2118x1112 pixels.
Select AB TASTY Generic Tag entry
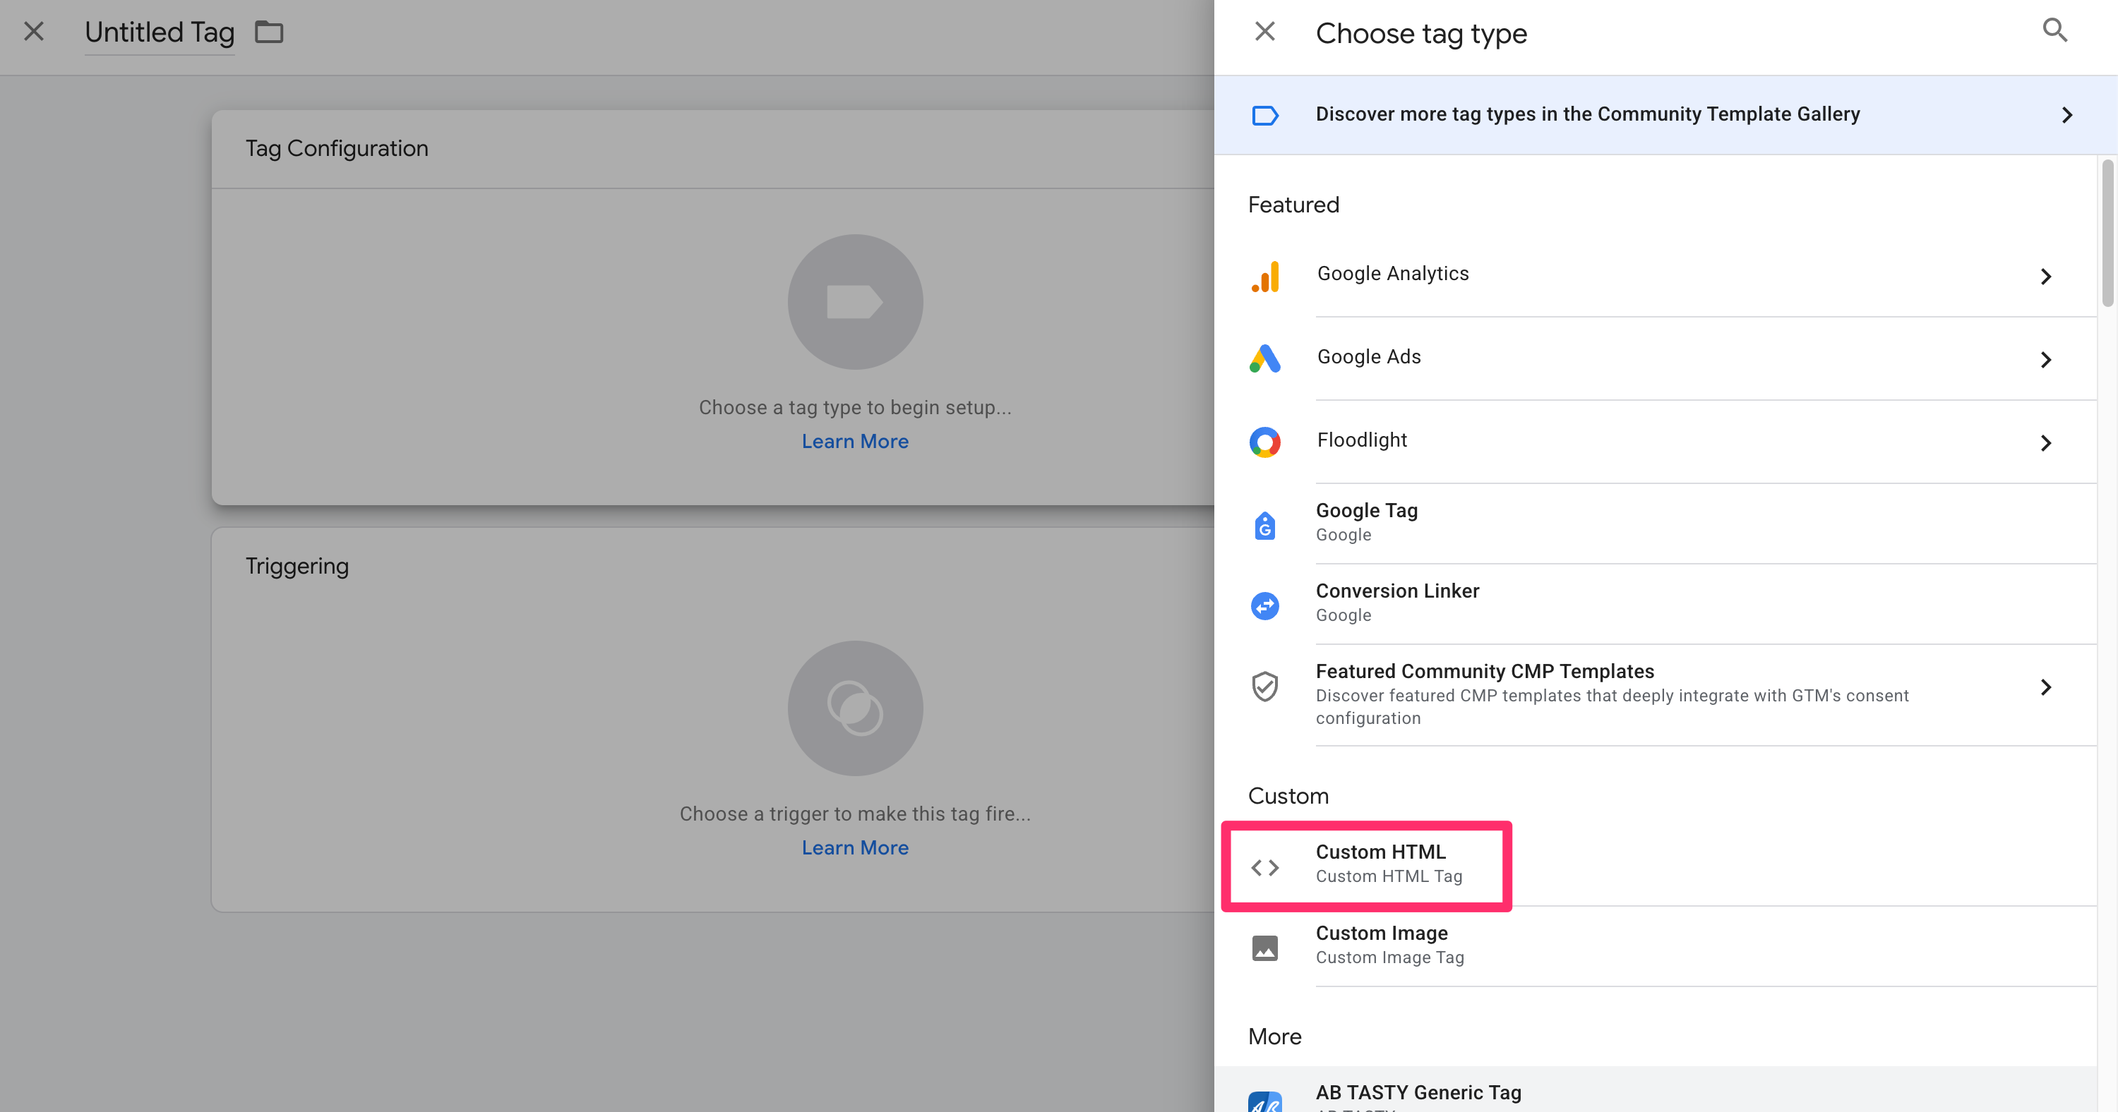[x=1418, y=1092]
